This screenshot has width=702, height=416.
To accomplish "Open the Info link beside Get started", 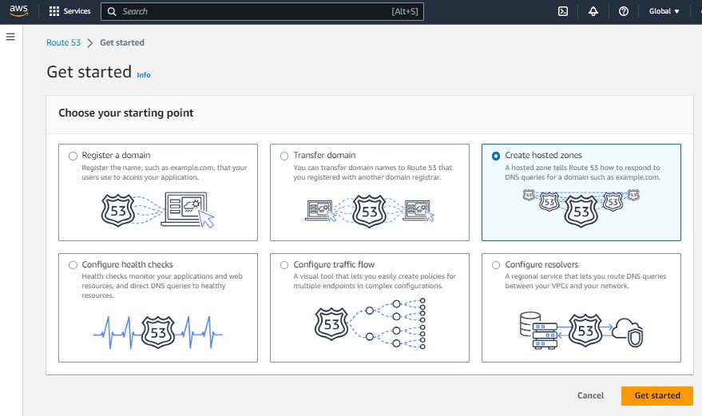I will pyautogui.click(x=144, y=75).
